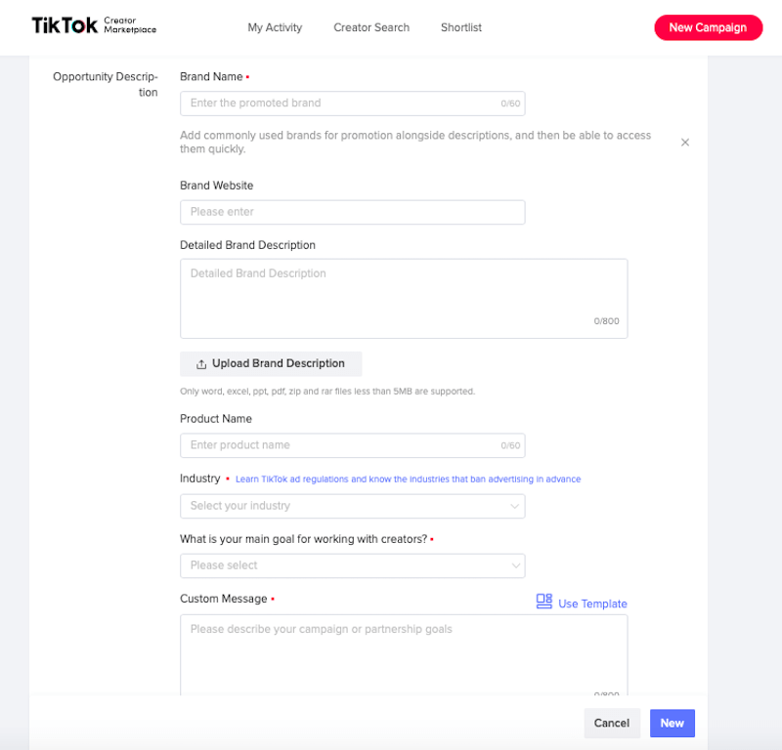Submit with the blue New button

pyautogui.click(x=673, y=723)
